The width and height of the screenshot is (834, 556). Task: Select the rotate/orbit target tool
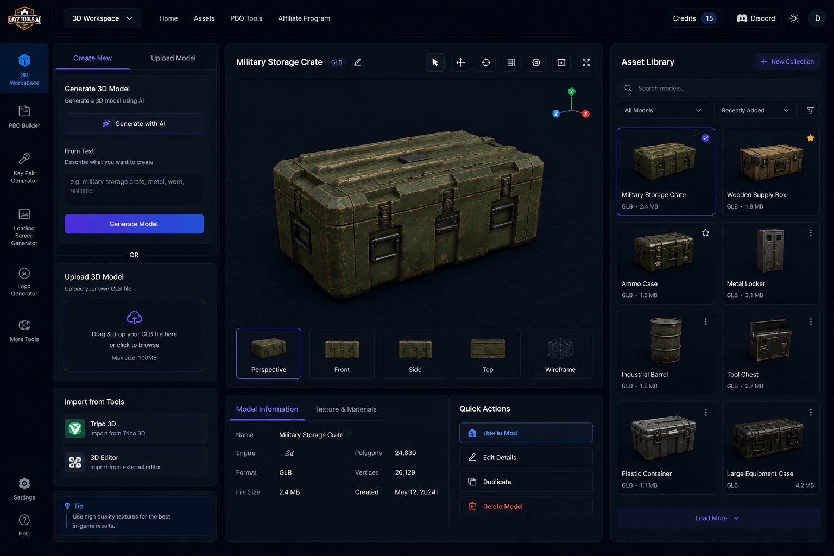pyautogui.click(x=486, y=62)
